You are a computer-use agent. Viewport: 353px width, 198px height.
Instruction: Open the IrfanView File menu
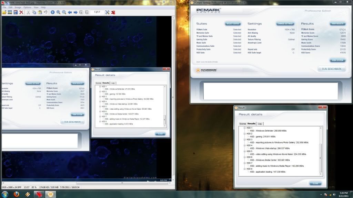click(x=4, y=8)
